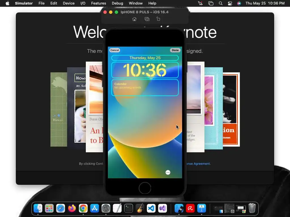Click the pink flower theme thumbnail in Keynote
This screenshot has width=290, height=217.
coord(214,108)
